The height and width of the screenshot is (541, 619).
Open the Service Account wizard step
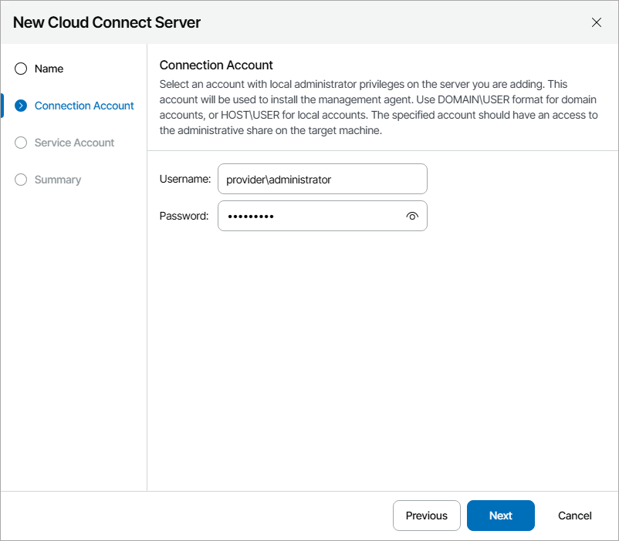coord(74,143)
